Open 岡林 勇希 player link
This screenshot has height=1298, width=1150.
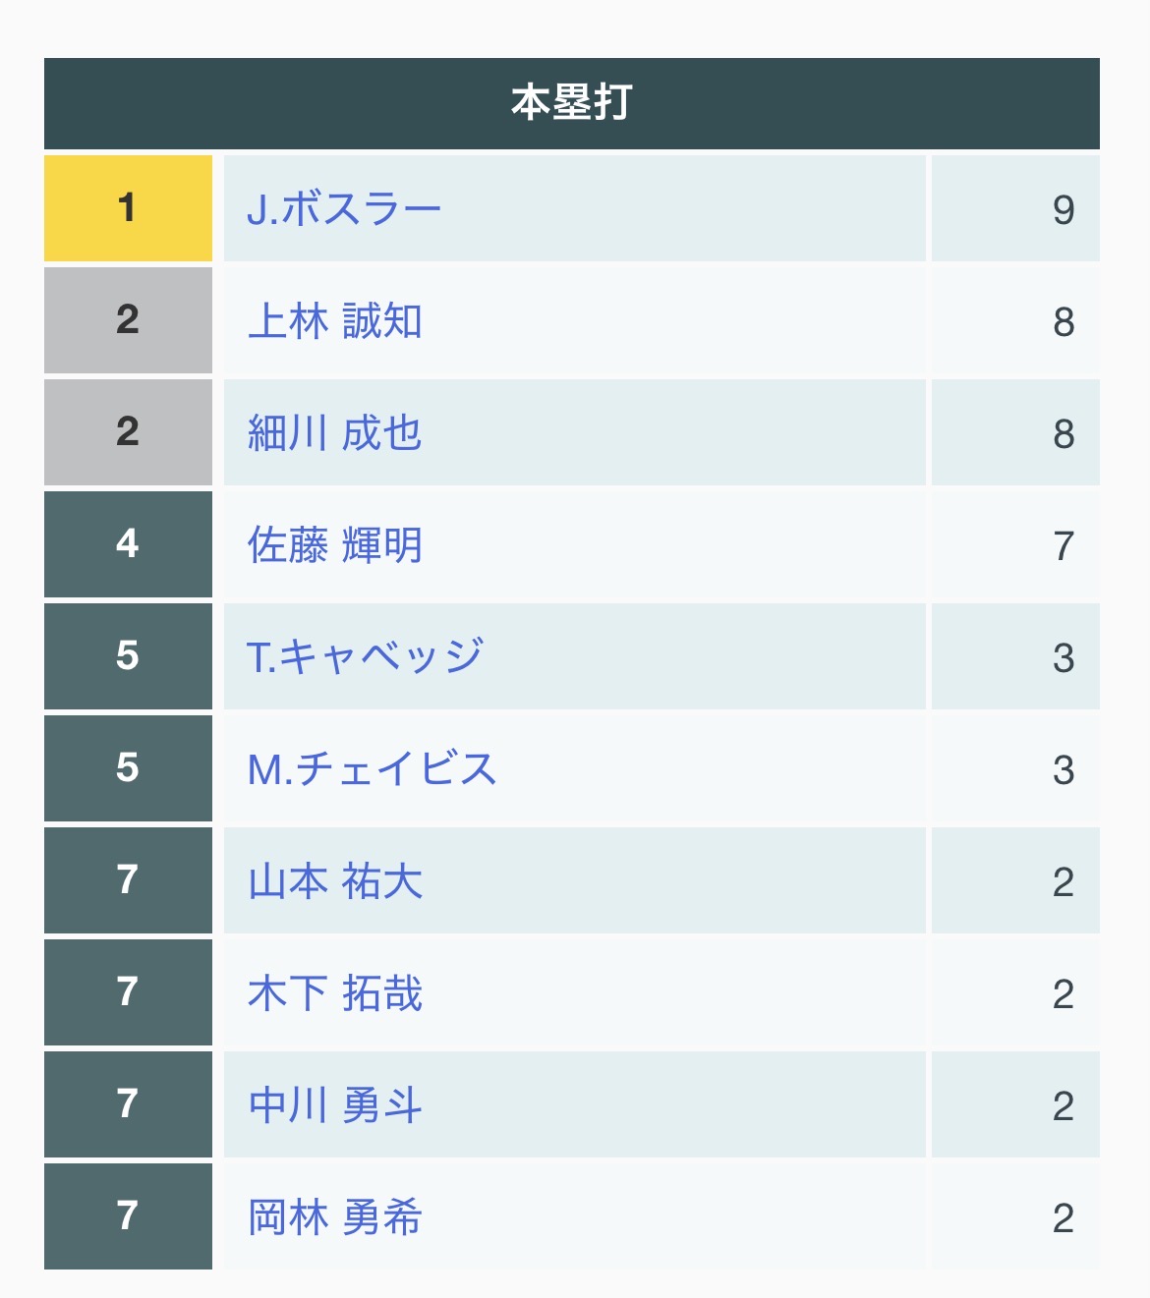pos(335,1217)
